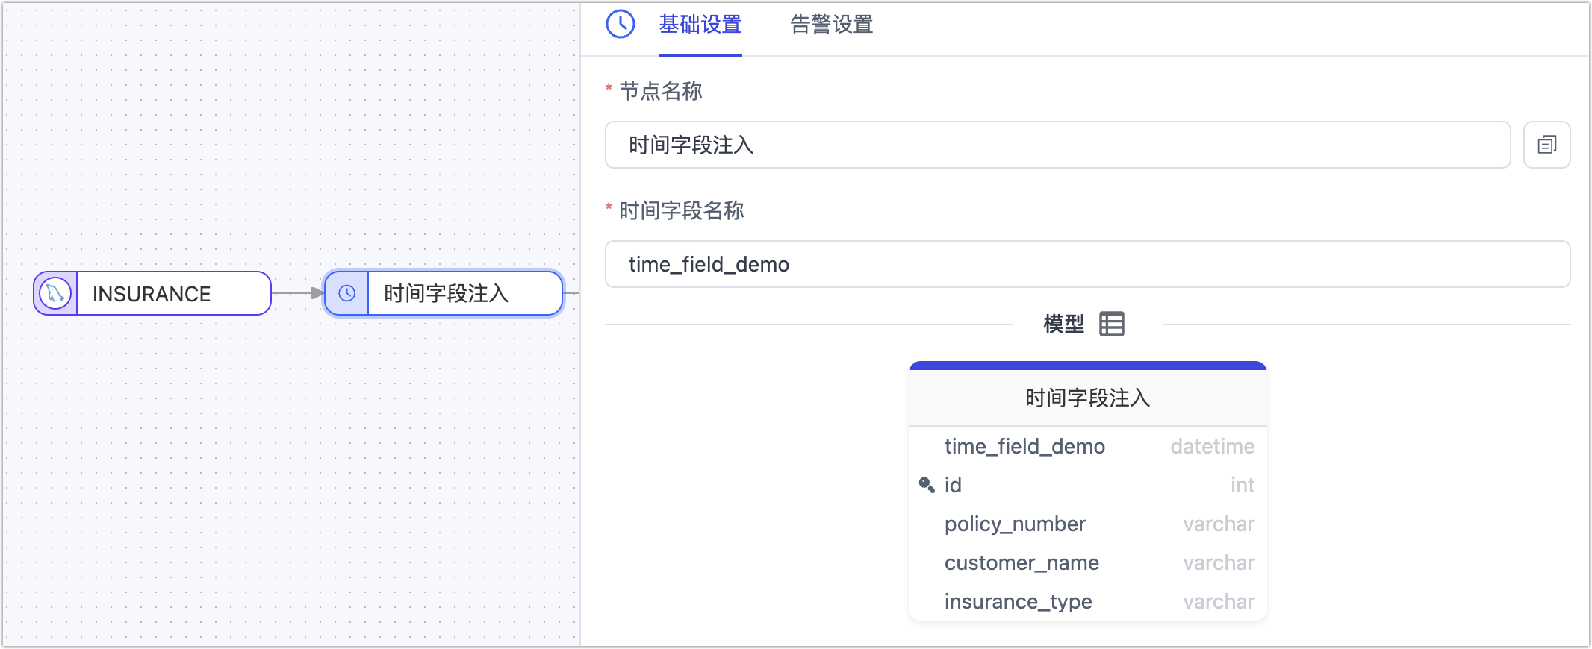Click the 时间字段名称 input with time_field_demo
This screenshot has height=649, width=1592.
pos(1087,264)
